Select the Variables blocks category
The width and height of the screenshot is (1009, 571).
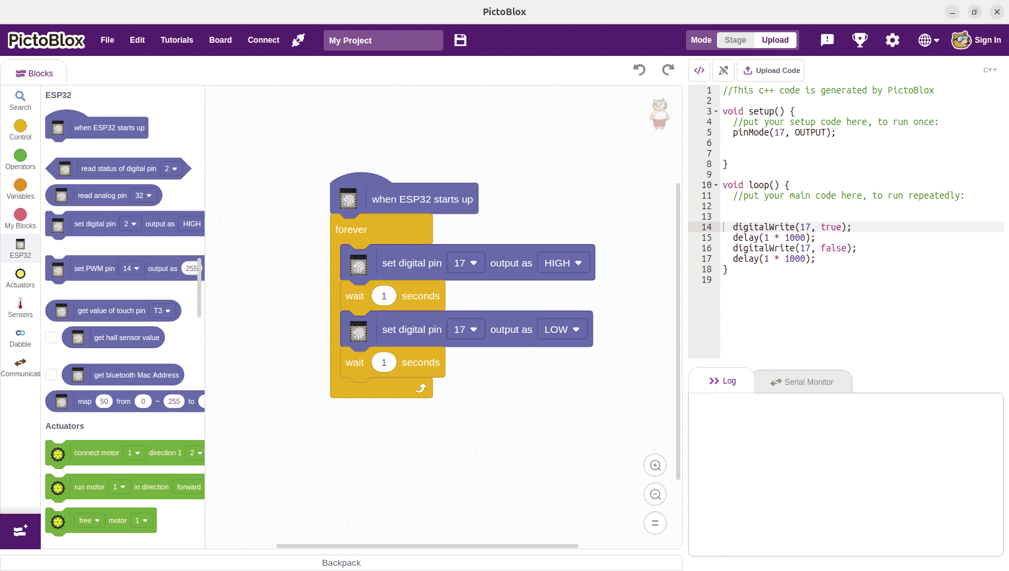click(20, 189)
